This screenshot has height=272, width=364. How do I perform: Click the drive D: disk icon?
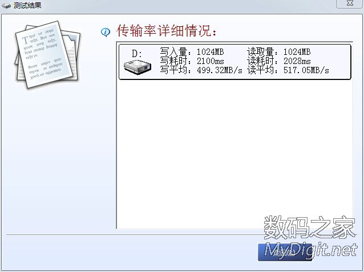(x=136, y=68)
